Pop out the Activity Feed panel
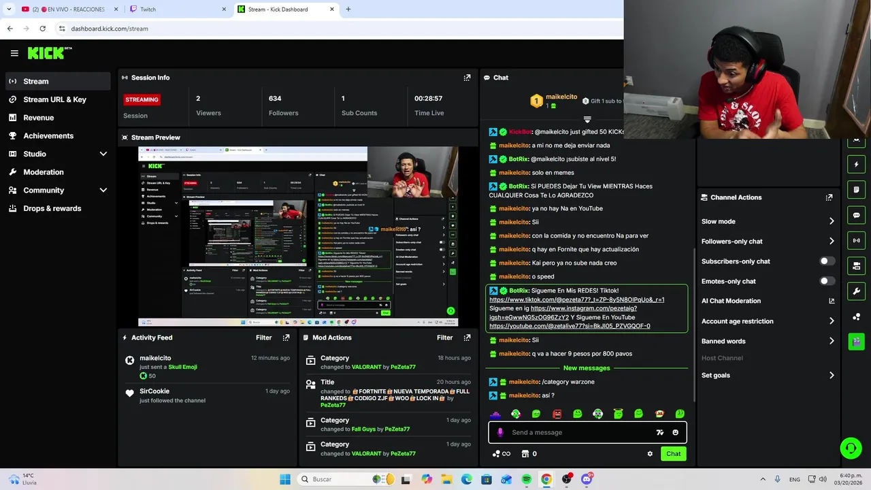Screen dimensions: 871x490 point(286,338)
